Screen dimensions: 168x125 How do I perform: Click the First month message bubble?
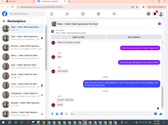click(62, 71)
